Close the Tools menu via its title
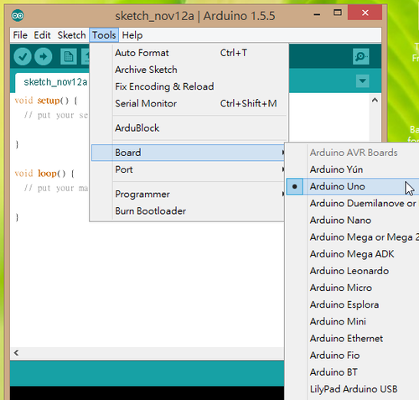419x400 pixels. (104, 35)
